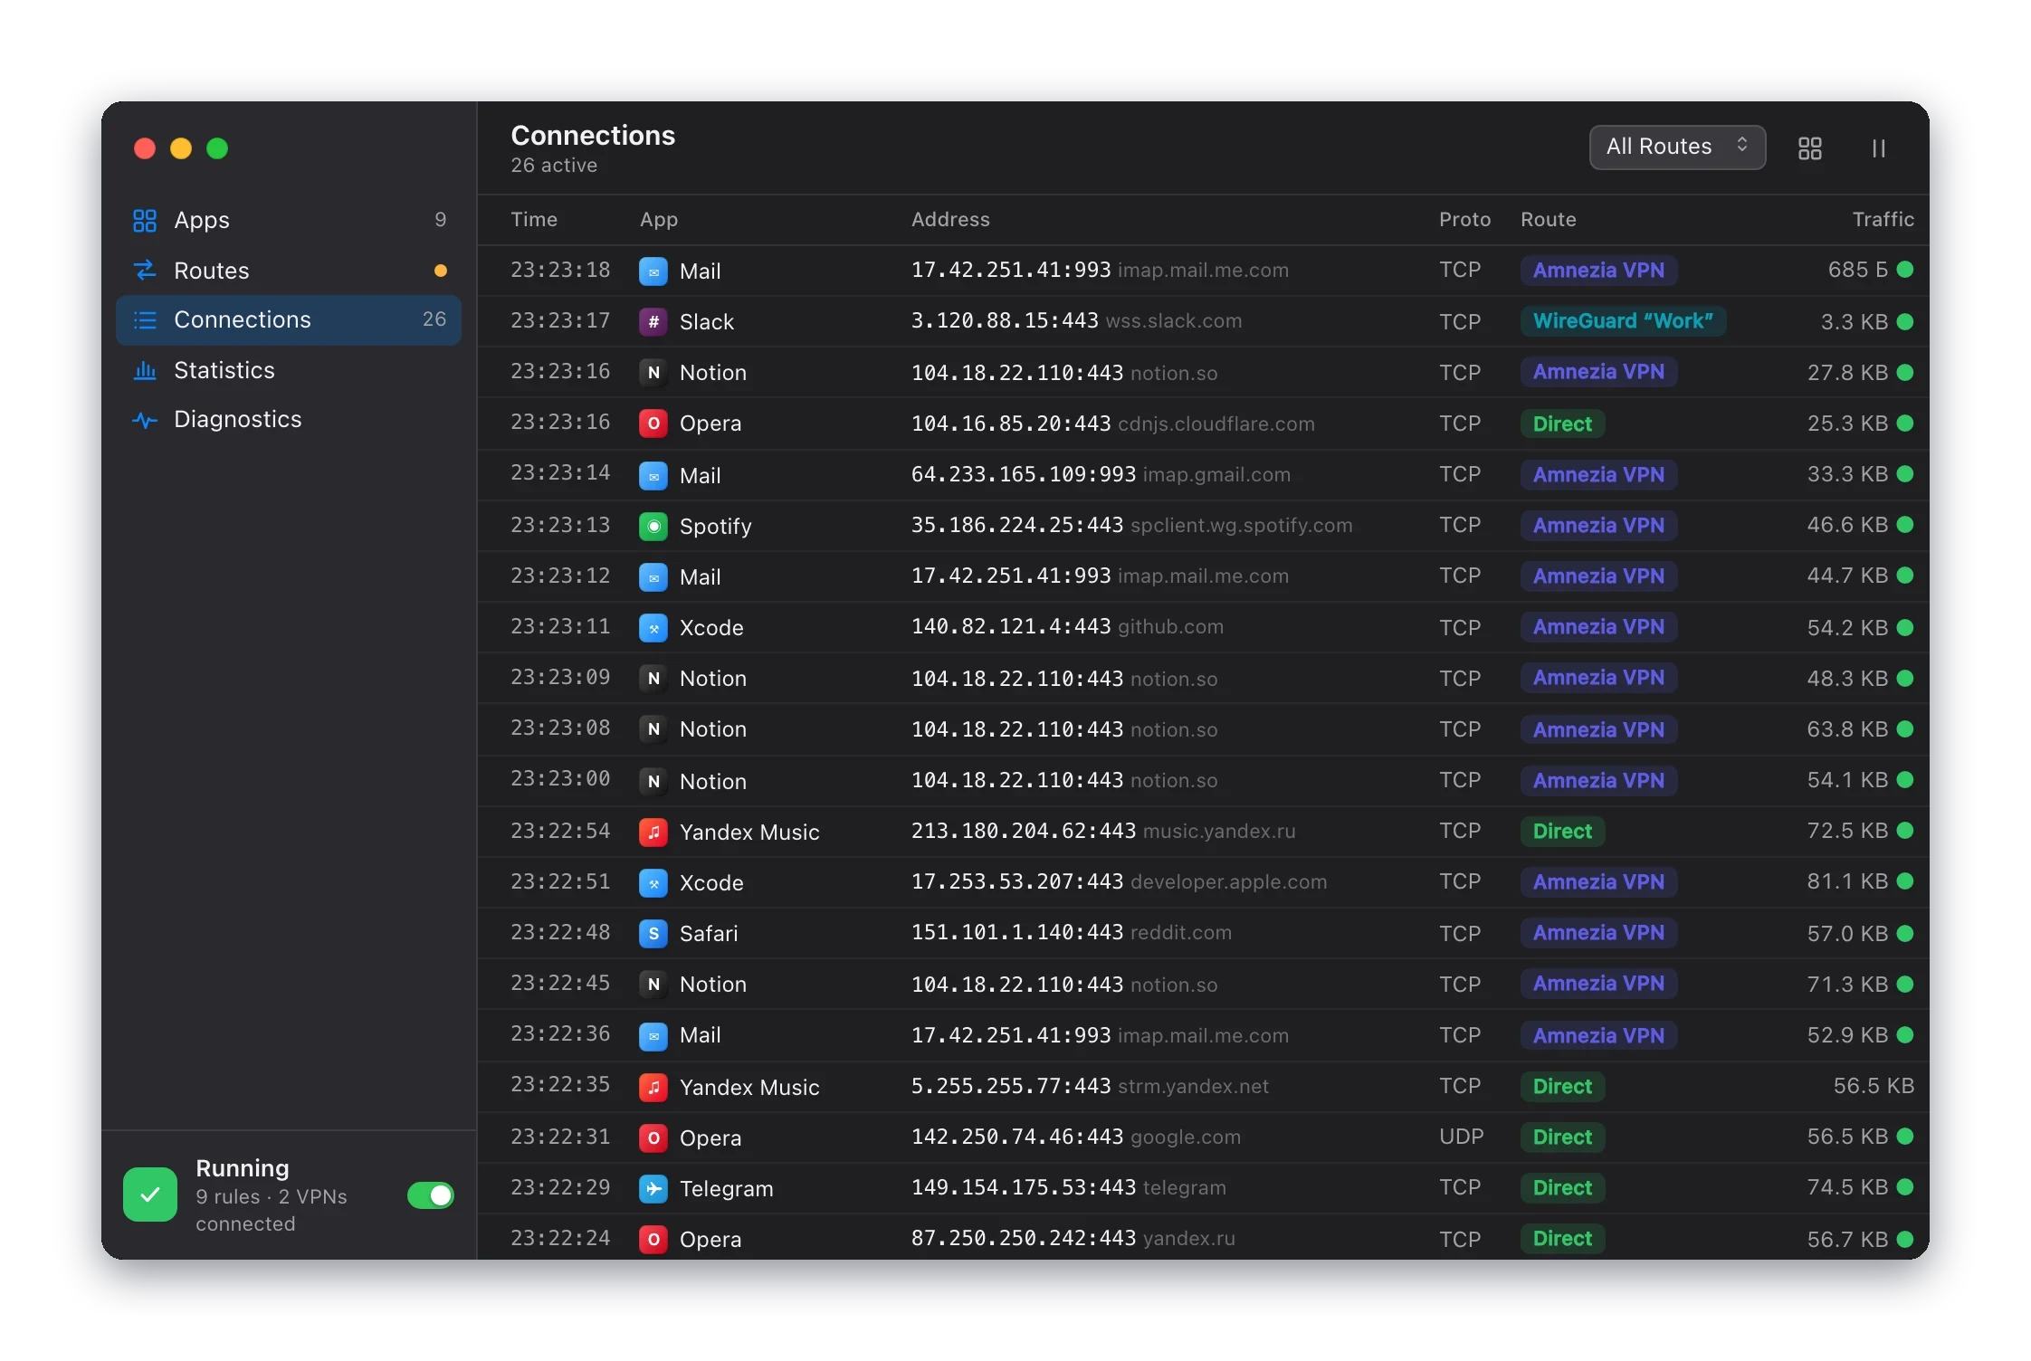Expand the All Routes filter dropdown
Viewport: 2031px width, 1361px height.
click(x=1677, y=147)
